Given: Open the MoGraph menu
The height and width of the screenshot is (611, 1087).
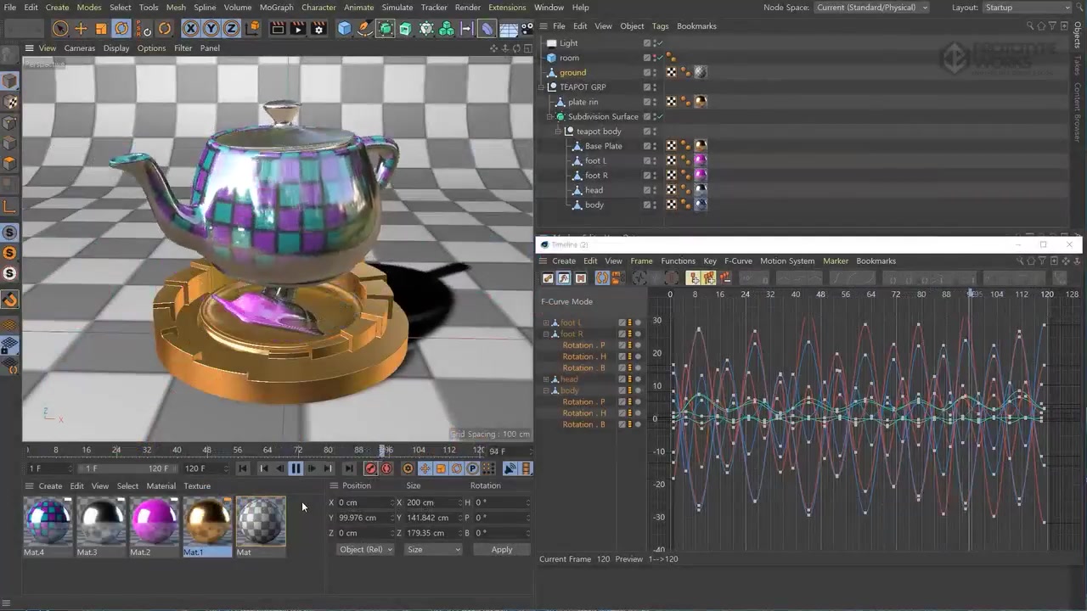Looking at the screenshot, I should click(x=276, y=7).
